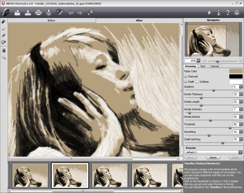This screenshot has width=244, height=193.
Task: Click the timeline horizontal scrollbar
Action: [x=95, y=191]
